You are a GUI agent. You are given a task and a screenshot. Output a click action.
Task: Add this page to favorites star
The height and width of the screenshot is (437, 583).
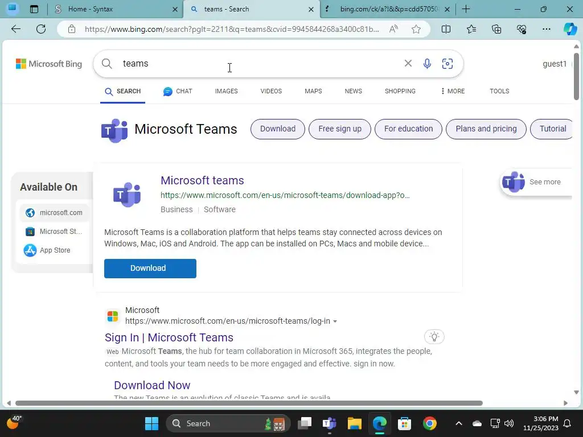[x=416, y=29]
